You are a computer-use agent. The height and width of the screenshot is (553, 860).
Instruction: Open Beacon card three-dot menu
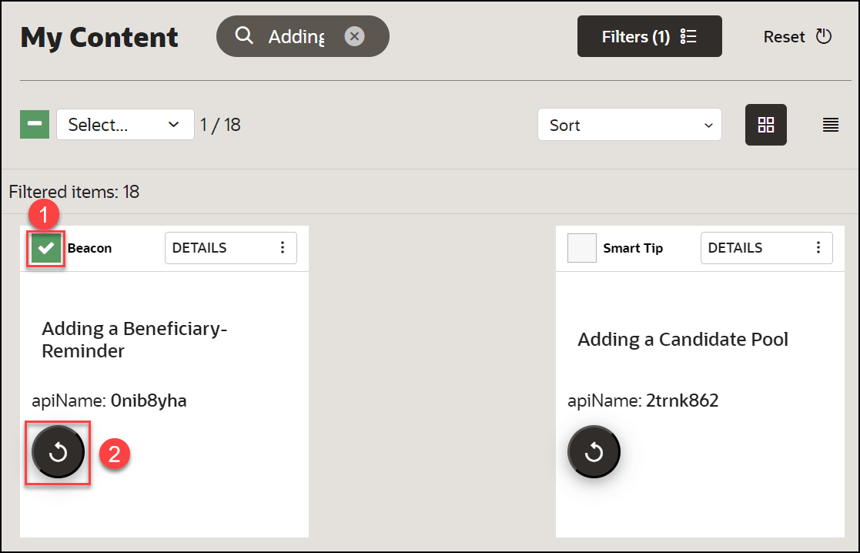coord(283,247)
